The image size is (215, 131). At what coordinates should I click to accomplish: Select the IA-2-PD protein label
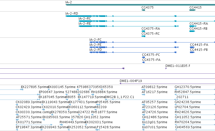(95, 50)
